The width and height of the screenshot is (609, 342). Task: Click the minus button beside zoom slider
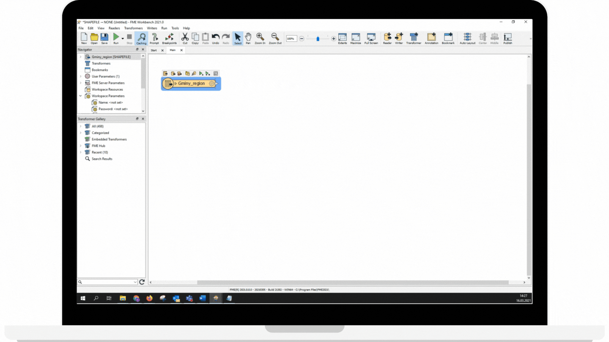302,38
